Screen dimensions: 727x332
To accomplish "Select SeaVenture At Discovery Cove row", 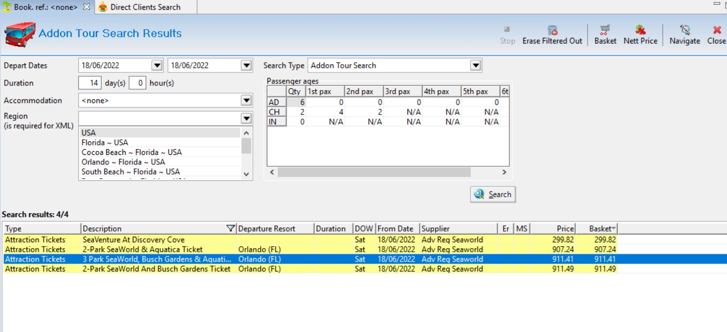I will point(364,240).
